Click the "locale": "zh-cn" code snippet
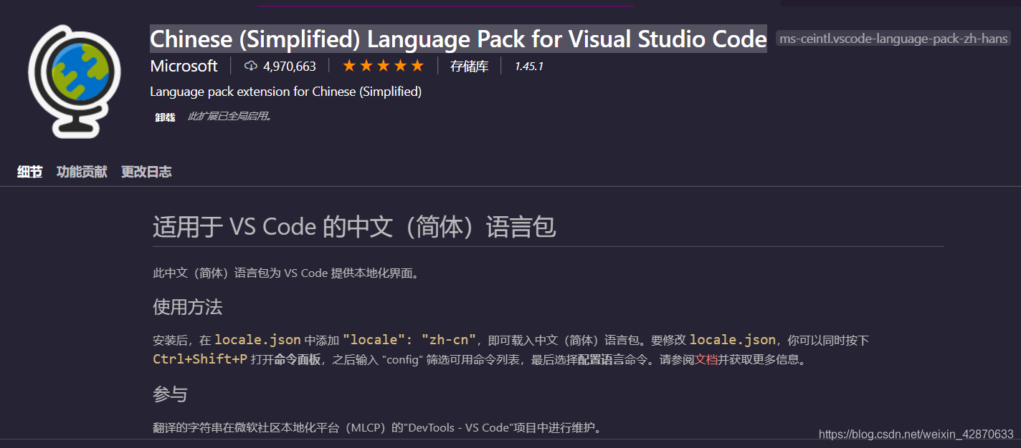This screenshot has height=448, width=1021. click(x=409, y=340)
